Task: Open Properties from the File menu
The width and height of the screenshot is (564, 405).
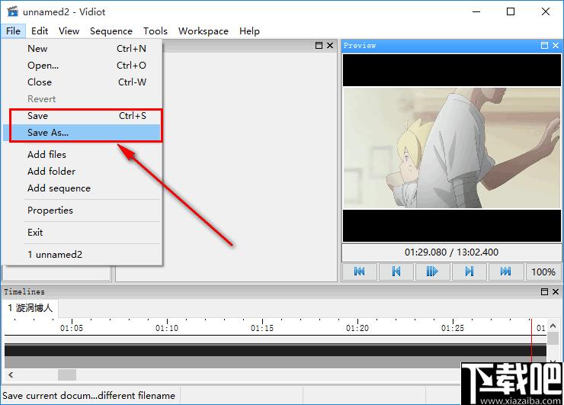Action: (82, 211)
